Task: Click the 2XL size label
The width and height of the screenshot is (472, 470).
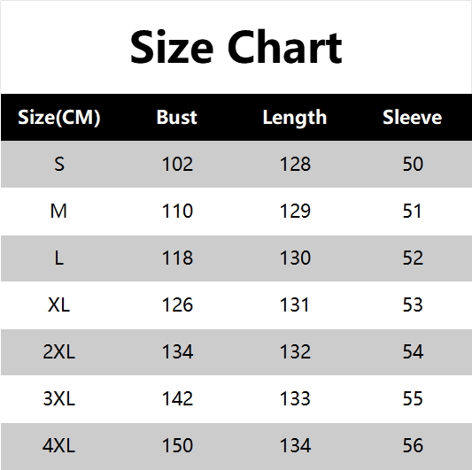Action: pyautogui.click(x=59, y=351)
